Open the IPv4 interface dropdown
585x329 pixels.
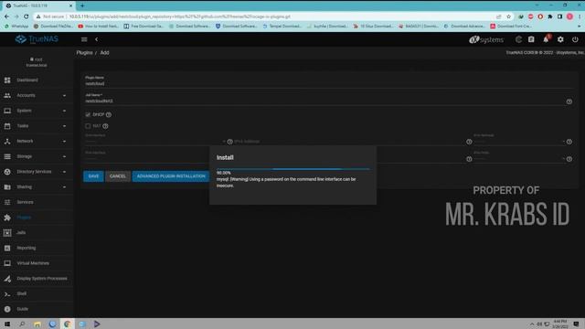(x=155, y=142)
